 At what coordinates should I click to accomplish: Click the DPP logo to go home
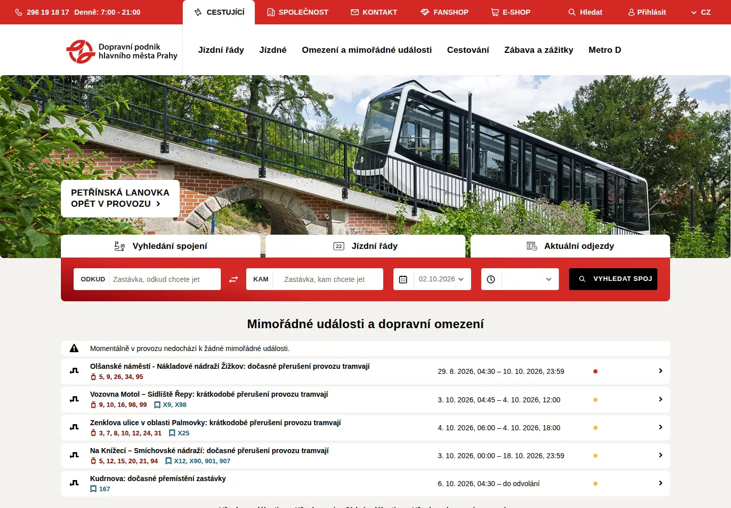click(x=122, y=51)
